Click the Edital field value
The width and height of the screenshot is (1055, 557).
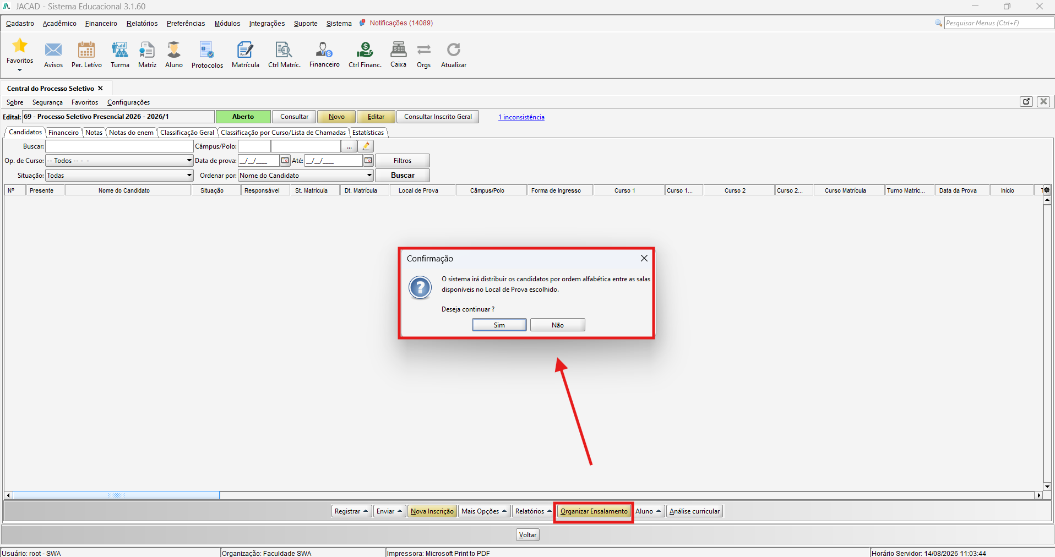(118, 117)
